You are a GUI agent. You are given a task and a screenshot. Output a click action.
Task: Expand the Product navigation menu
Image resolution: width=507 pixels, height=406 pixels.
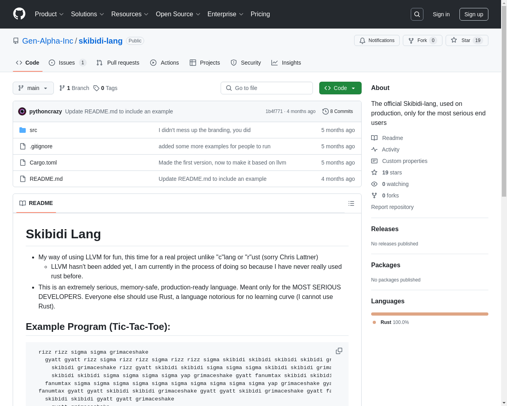click(49, 14)
